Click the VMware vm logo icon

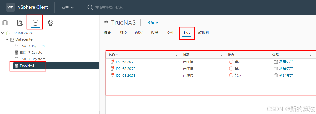click(x=10, y=7)
